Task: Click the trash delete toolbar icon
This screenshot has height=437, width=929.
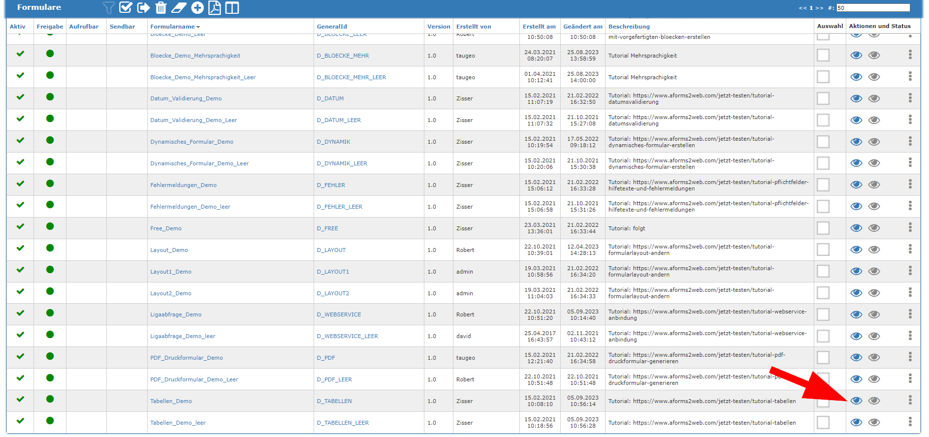Action: (161, 7)
